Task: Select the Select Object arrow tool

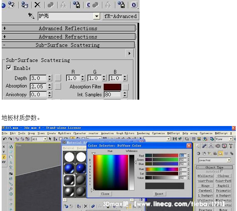Action: [x=50, y=139]
